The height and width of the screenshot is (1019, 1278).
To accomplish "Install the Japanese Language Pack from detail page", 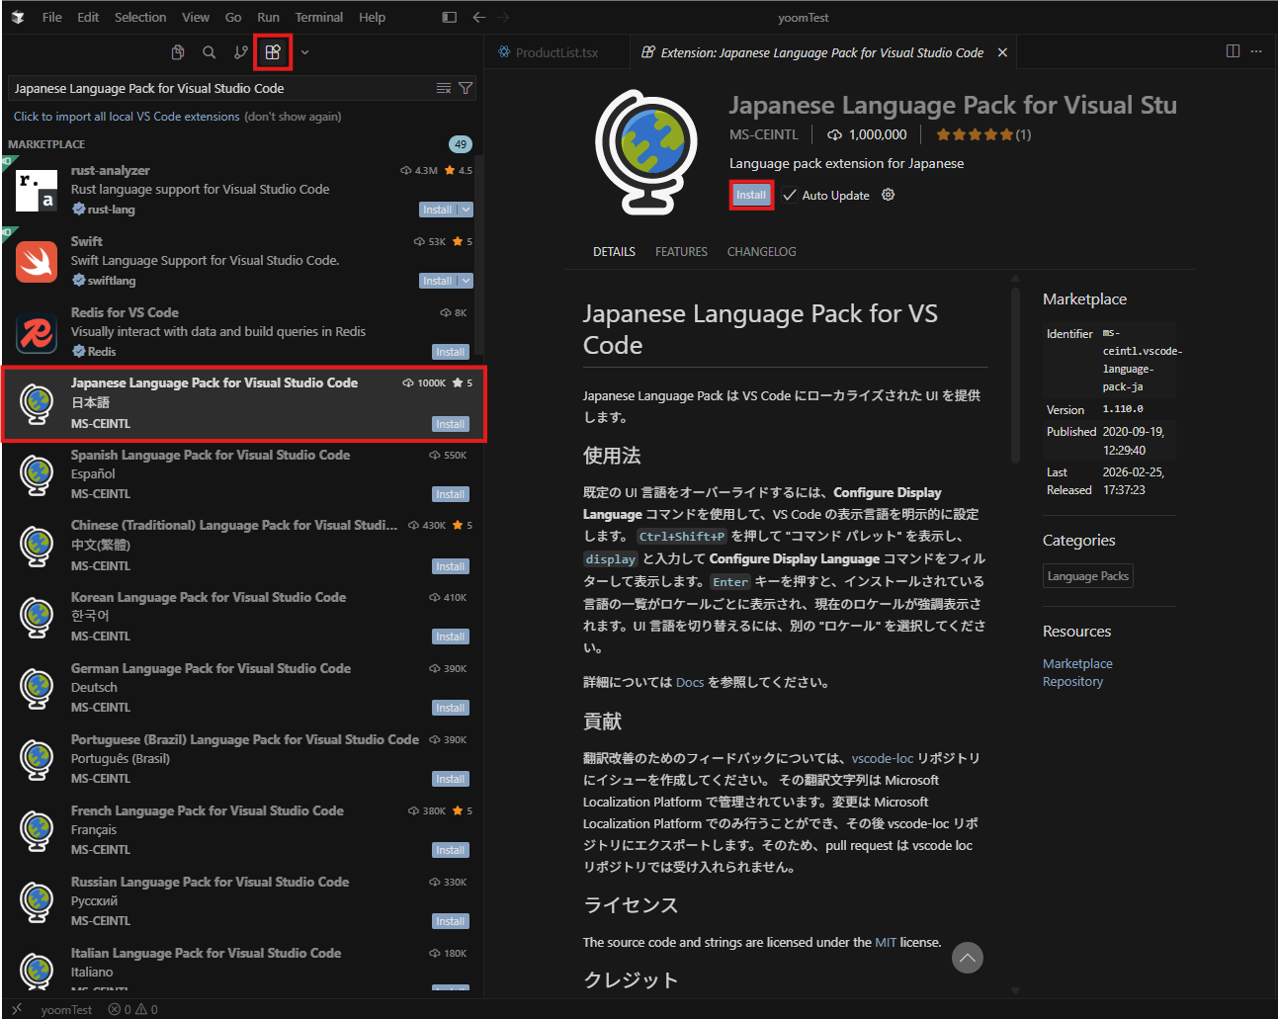I will click(751, 195).
